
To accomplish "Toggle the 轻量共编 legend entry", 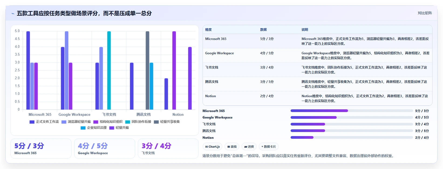I will point(119,128).
